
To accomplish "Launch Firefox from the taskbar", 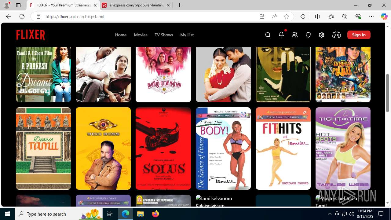I will click(155, 214).
